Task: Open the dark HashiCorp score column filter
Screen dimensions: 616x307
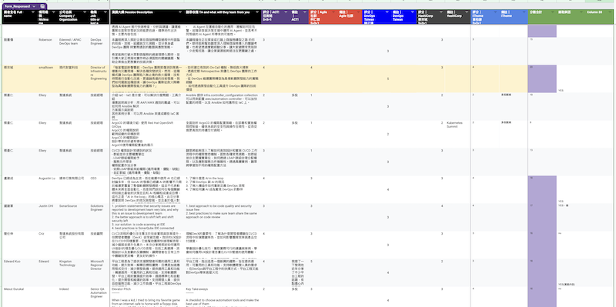Action: point(440,12)
